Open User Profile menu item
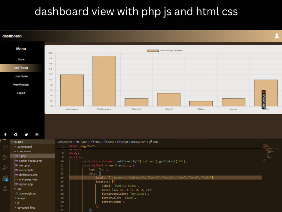This screenshot has width=282, height=212. tap(21, 76)
